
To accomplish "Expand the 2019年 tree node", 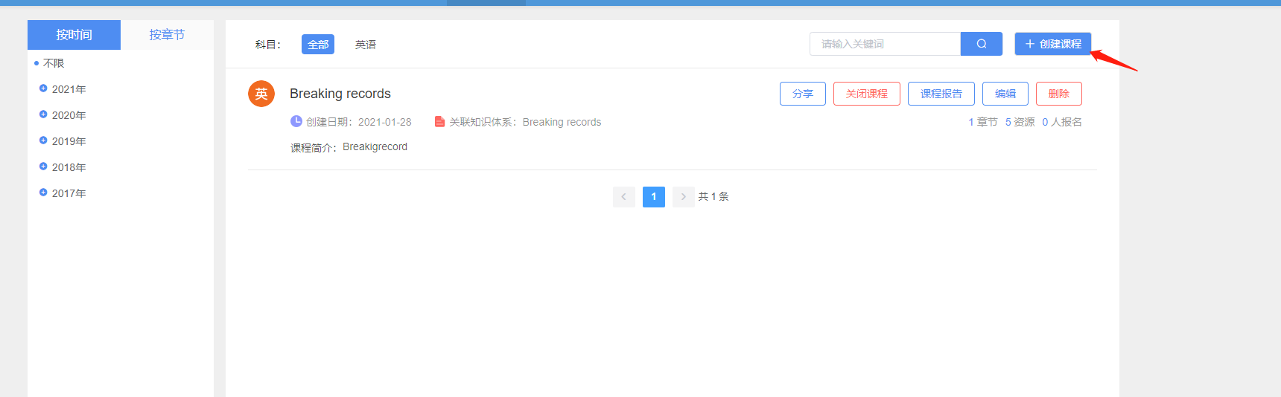I will coord(43,141).
